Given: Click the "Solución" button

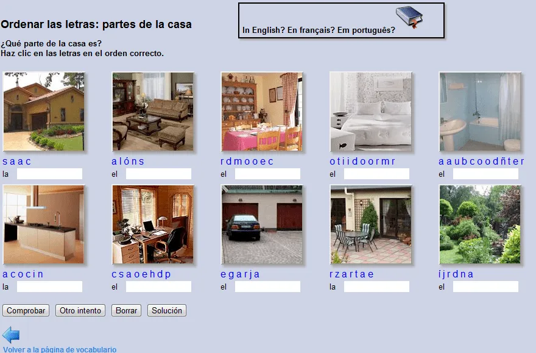Looking at the screenshot, I should point(165,310).
